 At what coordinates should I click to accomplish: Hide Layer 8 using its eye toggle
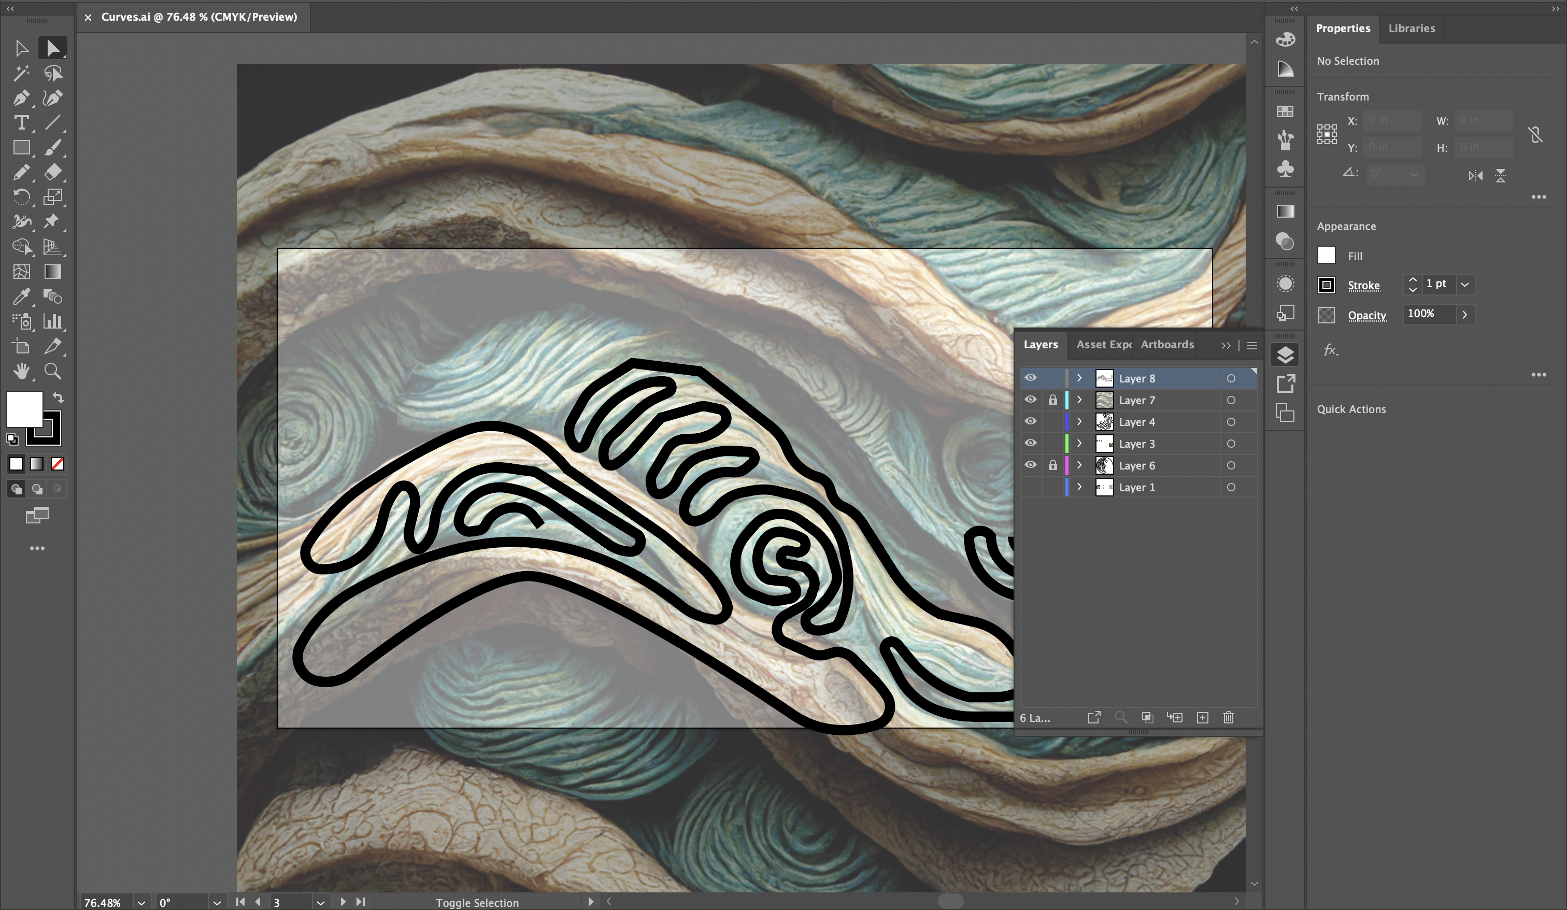tap(1031, 378)
